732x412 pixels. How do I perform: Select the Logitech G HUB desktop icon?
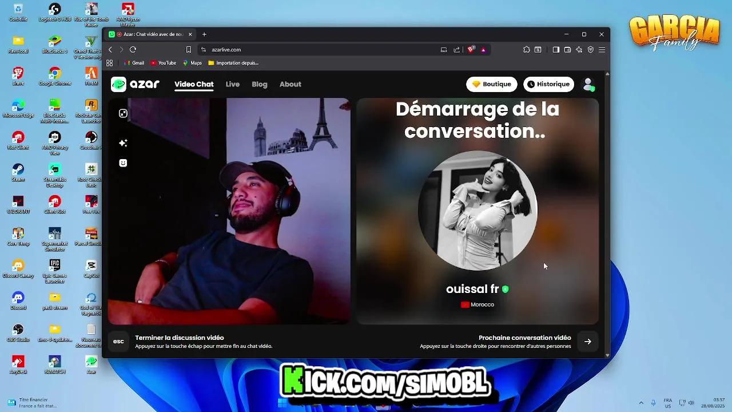55,13
